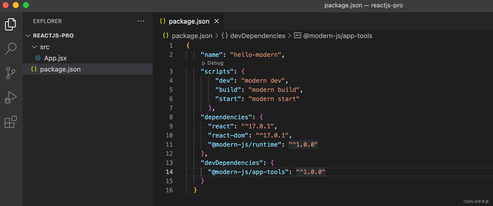Select the src folder row
The height and width of the screenshot is (206, 493).
88,47
